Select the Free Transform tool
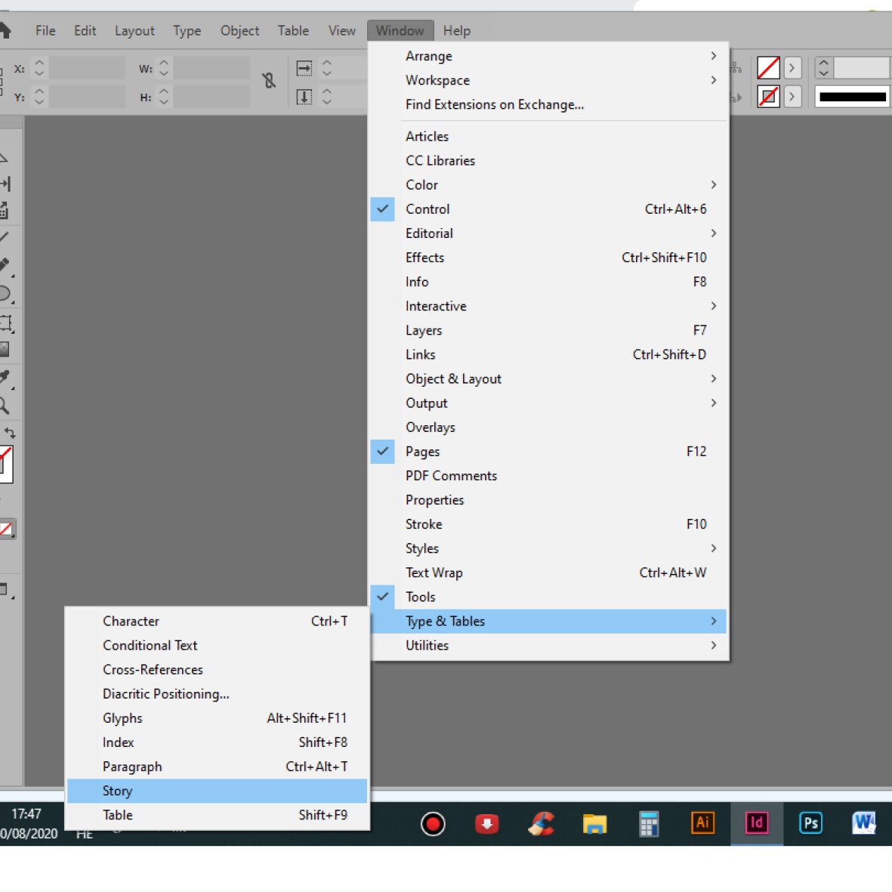Screen dimensions: 892x892 (x=5, y=323)
